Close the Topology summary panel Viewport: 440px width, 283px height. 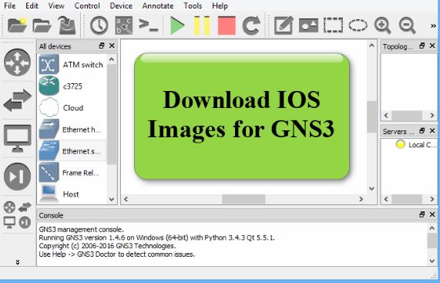point(432,45)
